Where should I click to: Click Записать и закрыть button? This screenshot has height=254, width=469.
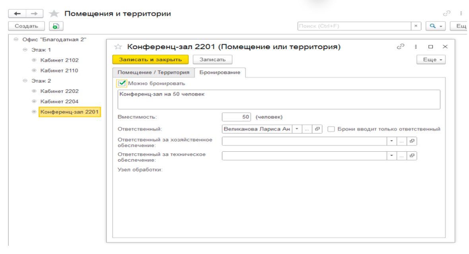click(150, 60)
